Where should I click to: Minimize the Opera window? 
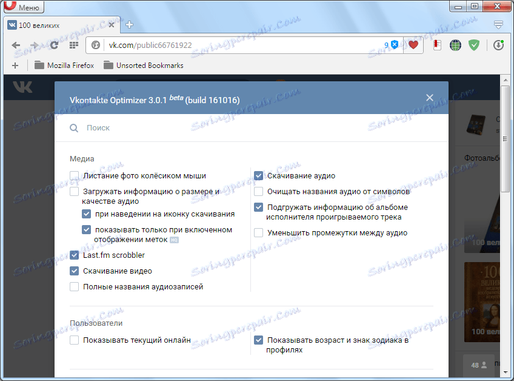click(x=458, y=6)
